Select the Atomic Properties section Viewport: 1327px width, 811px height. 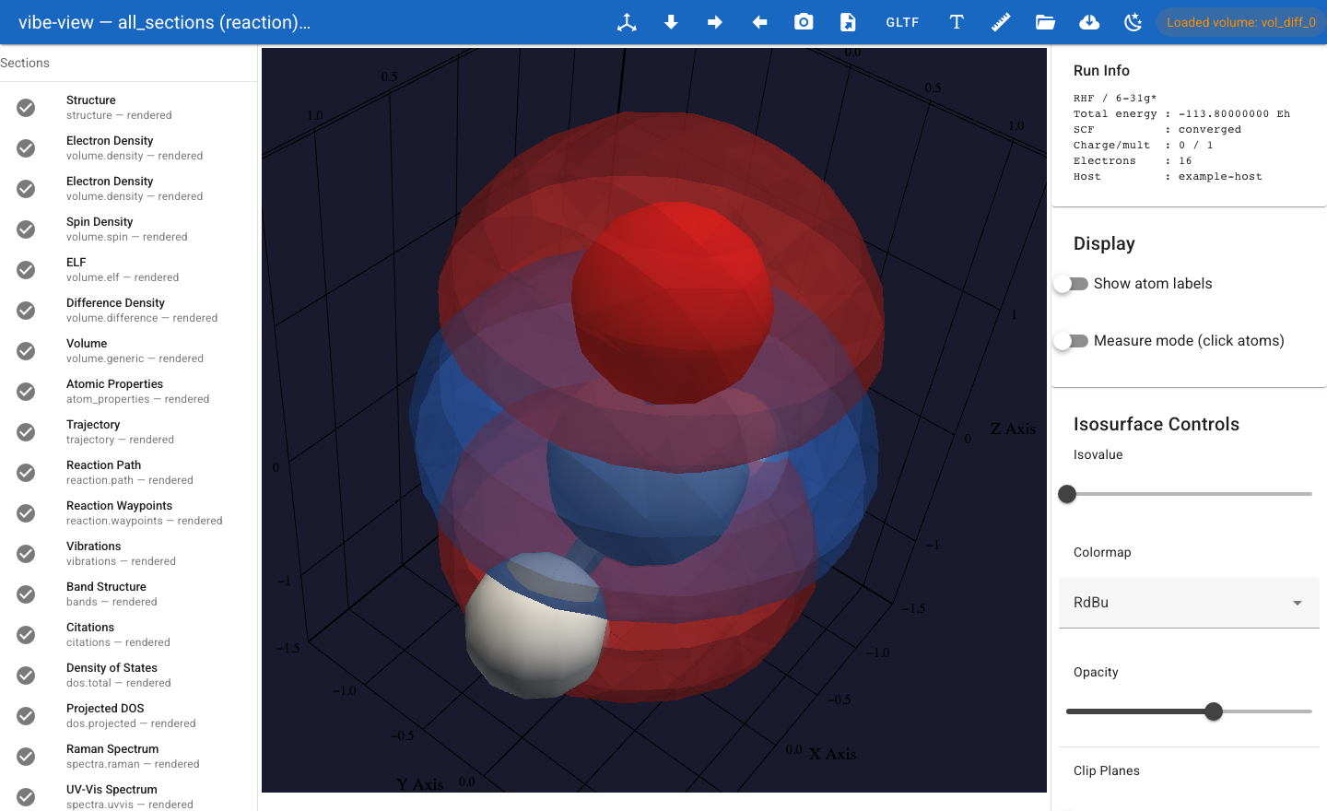click(128, 392)
